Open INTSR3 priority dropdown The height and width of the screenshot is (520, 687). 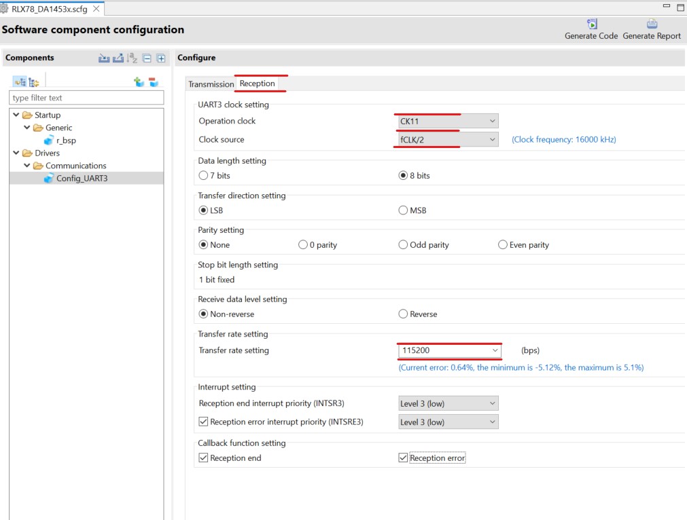tap(448, 403)
